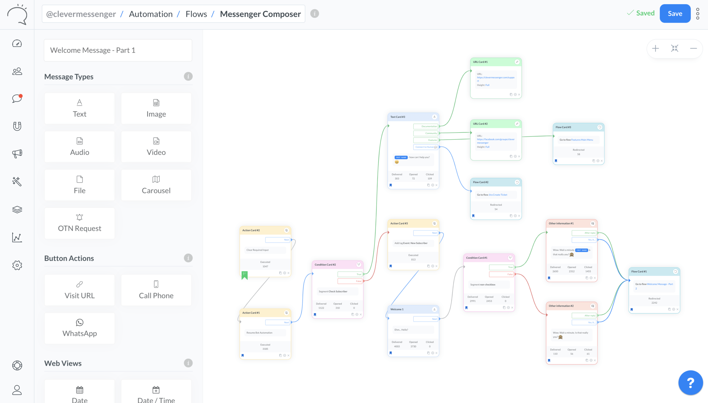Open the lifebuoy support sidebar icon
708x403 pixels.
point(17,365)
